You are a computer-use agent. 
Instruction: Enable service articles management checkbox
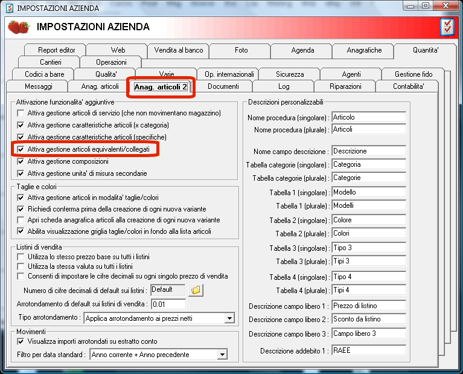(21, 113)
